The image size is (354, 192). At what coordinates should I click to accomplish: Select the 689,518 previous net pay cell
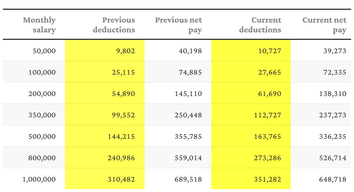coord(178,179)
